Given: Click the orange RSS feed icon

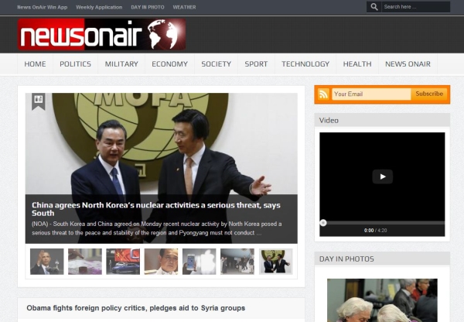Looking at the screenshot, I should [323, 94].
